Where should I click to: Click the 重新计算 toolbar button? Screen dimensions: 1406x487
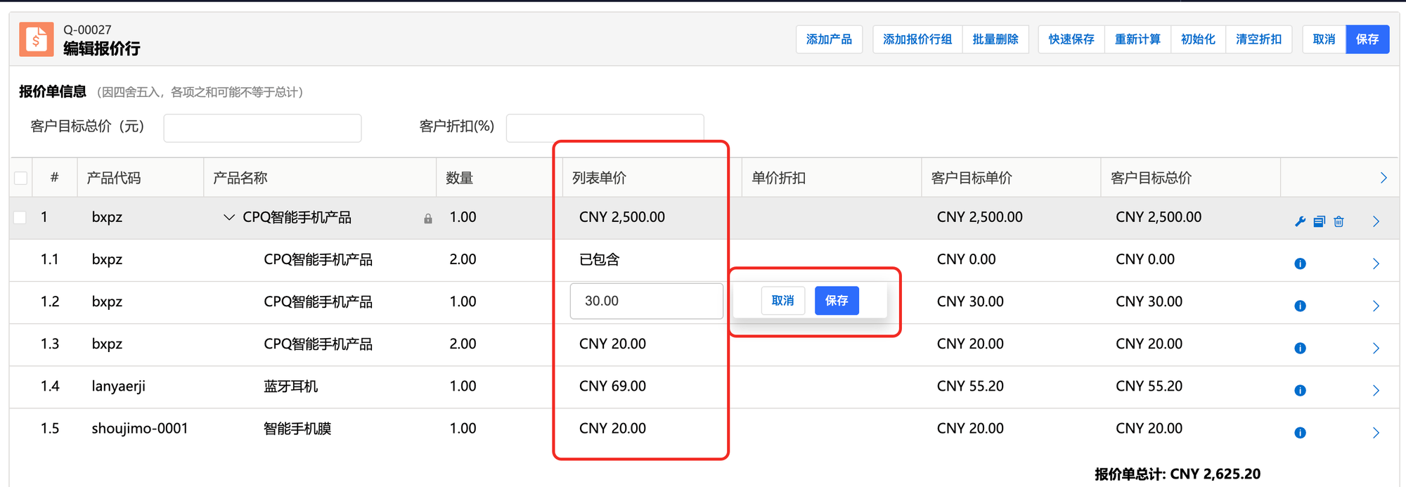click(x=1137, y=39)
